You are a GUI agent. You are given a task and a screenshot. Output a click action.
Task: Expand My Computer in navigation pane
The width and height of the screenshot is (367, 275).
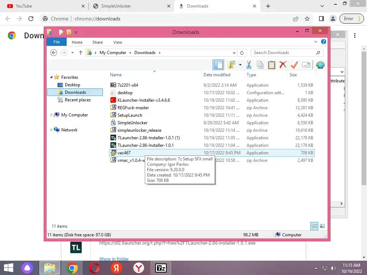[x=51, y=115]
